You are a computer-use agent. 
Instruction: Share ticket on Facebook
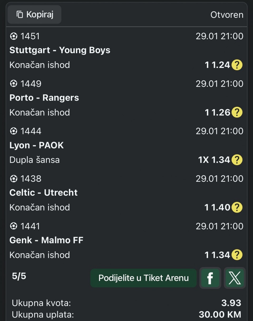[210, 278]
